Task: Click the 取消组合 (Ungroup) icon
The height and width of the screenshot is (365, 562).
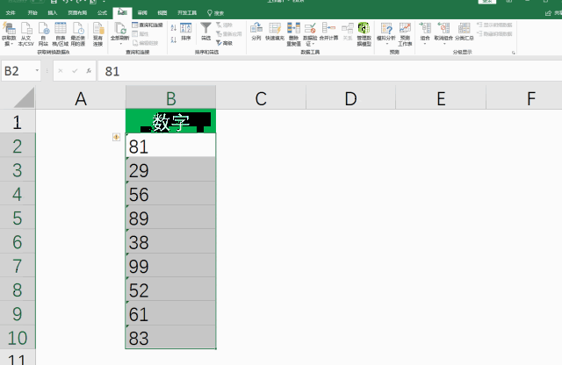Action: [443, 29]
